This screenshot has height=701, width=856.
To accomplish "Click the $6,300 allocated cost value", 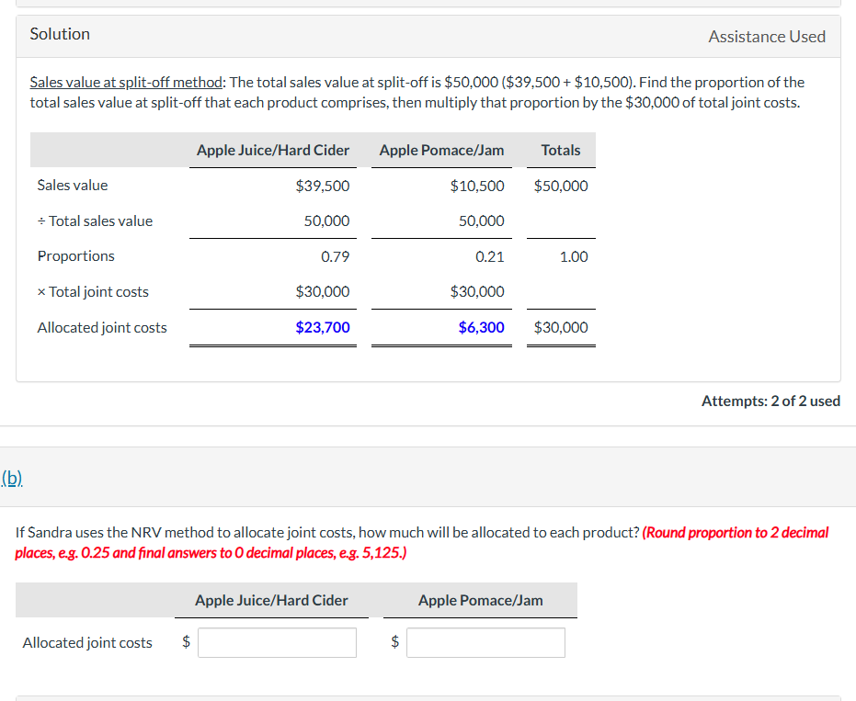I will (482, 327).
